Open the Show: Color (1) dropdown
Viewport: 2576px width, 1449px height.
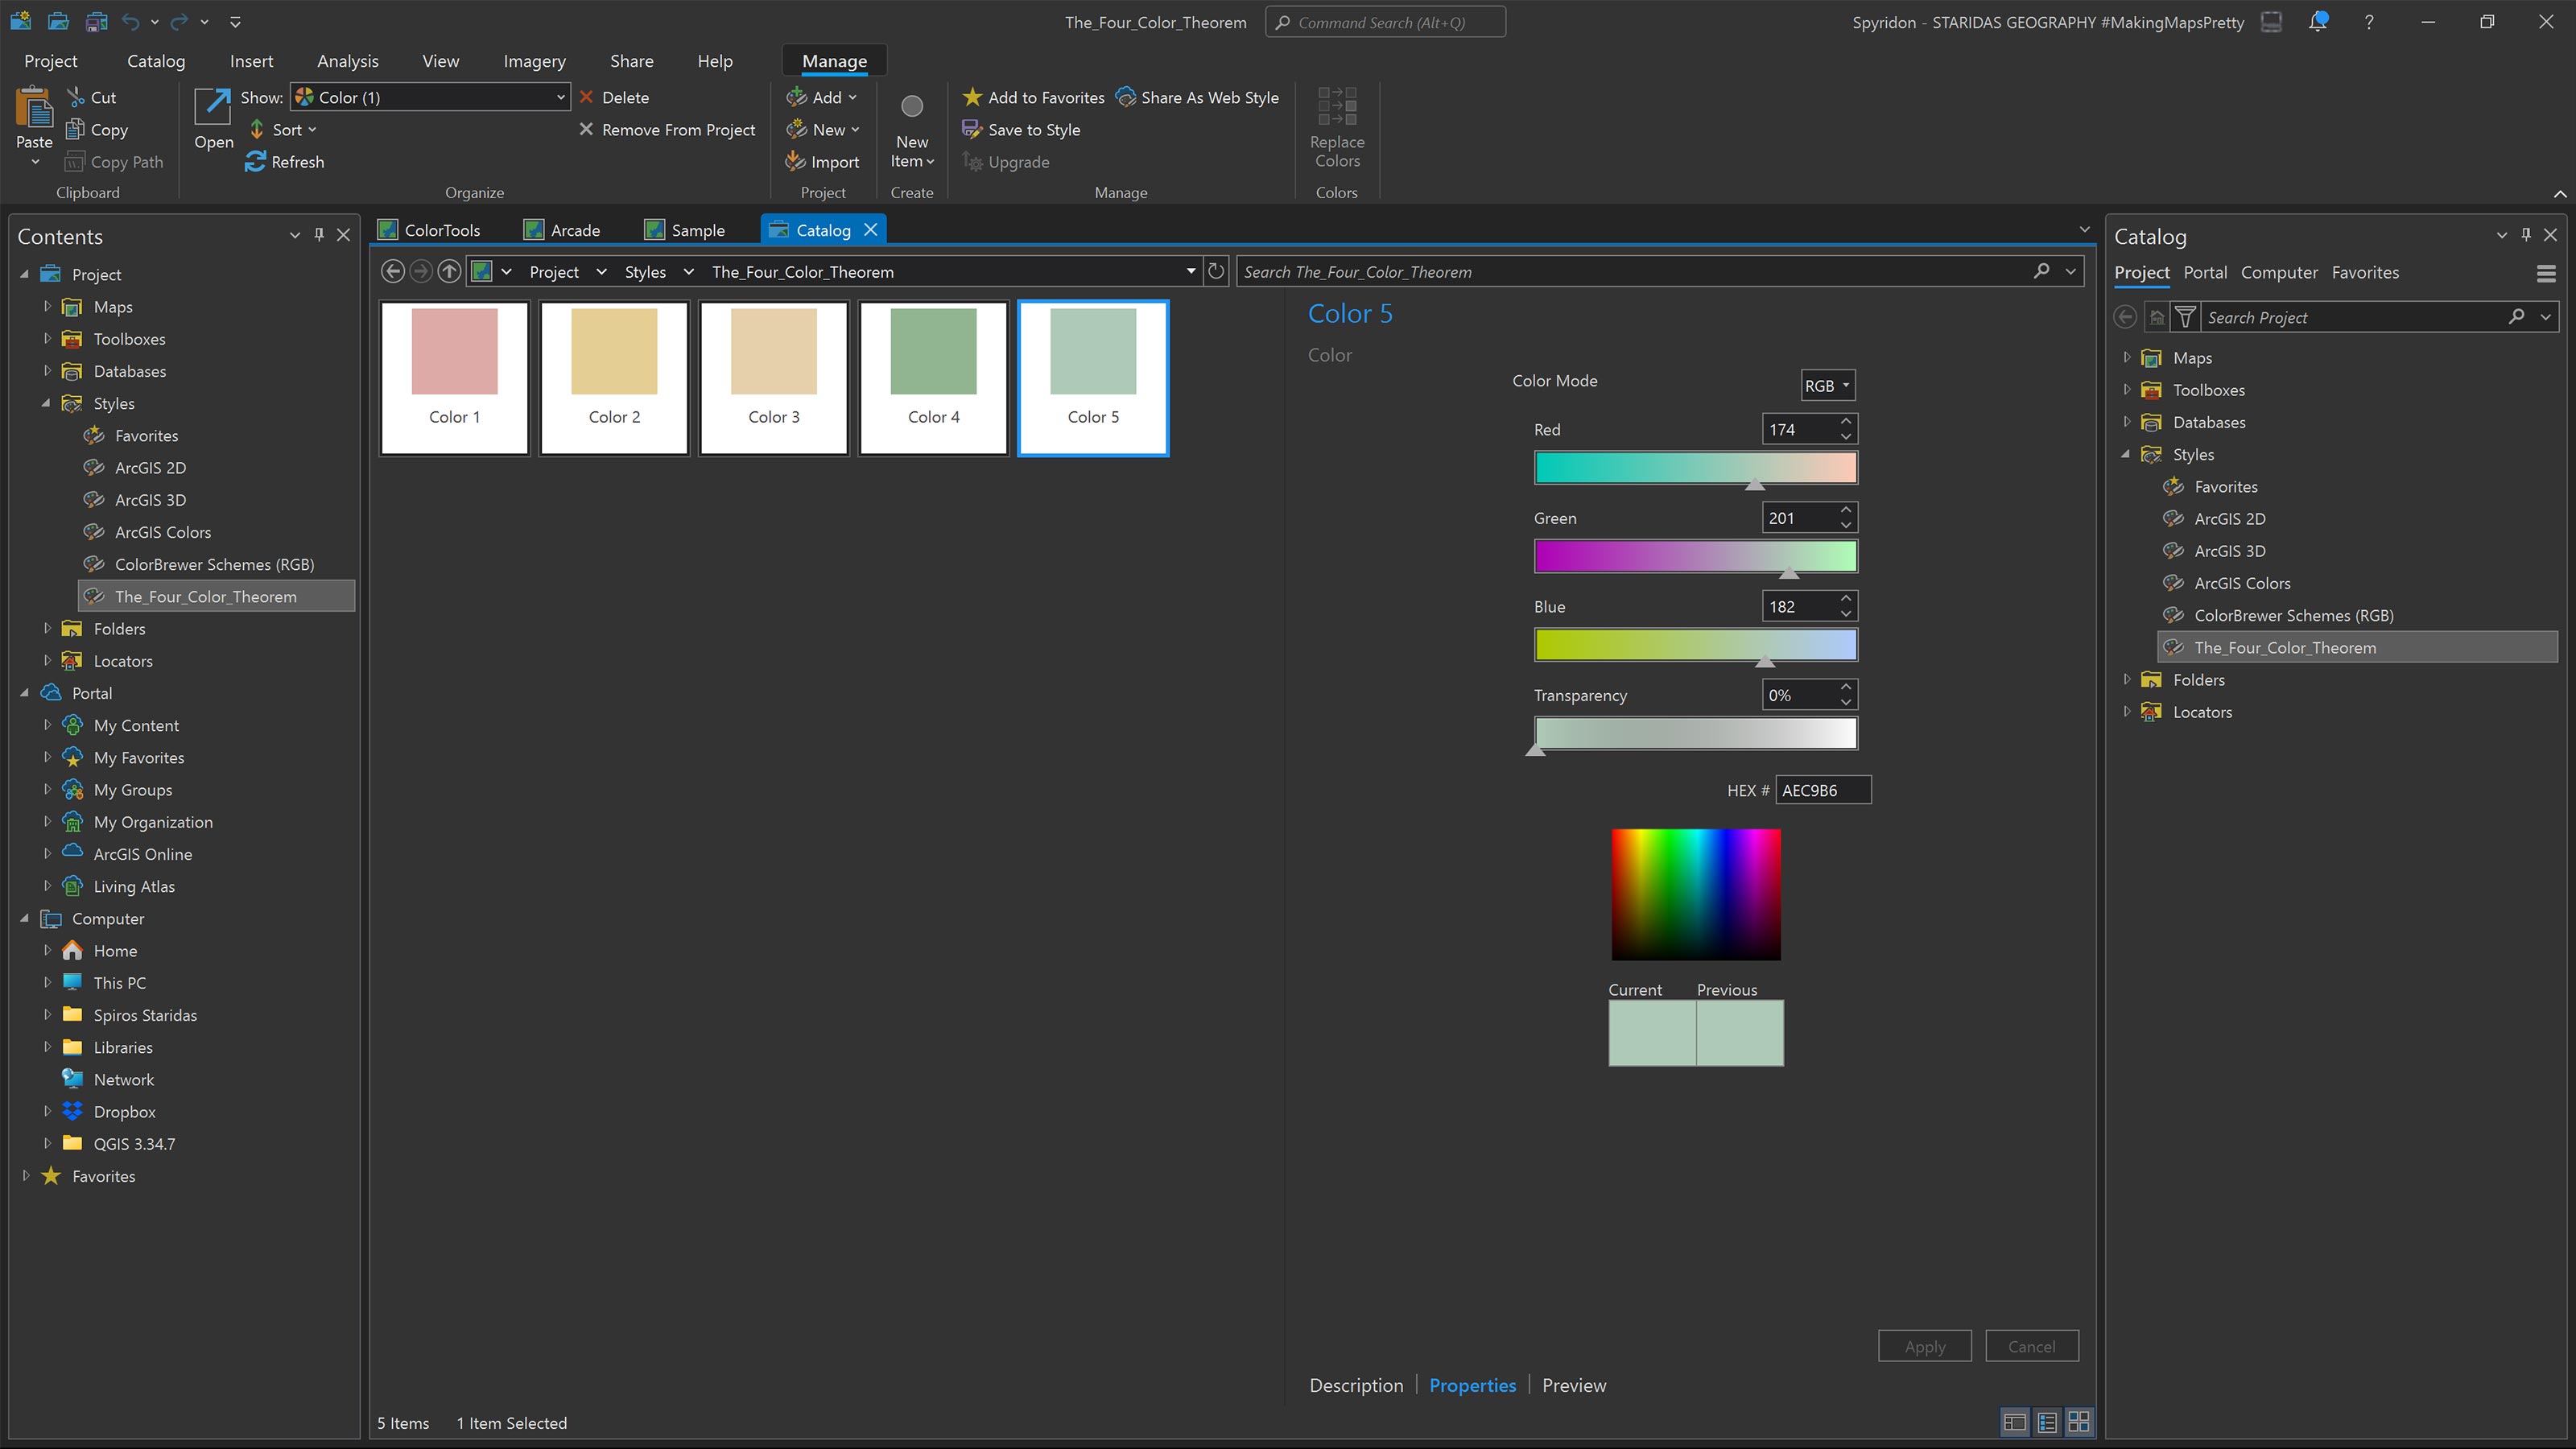tap(560, 97)
